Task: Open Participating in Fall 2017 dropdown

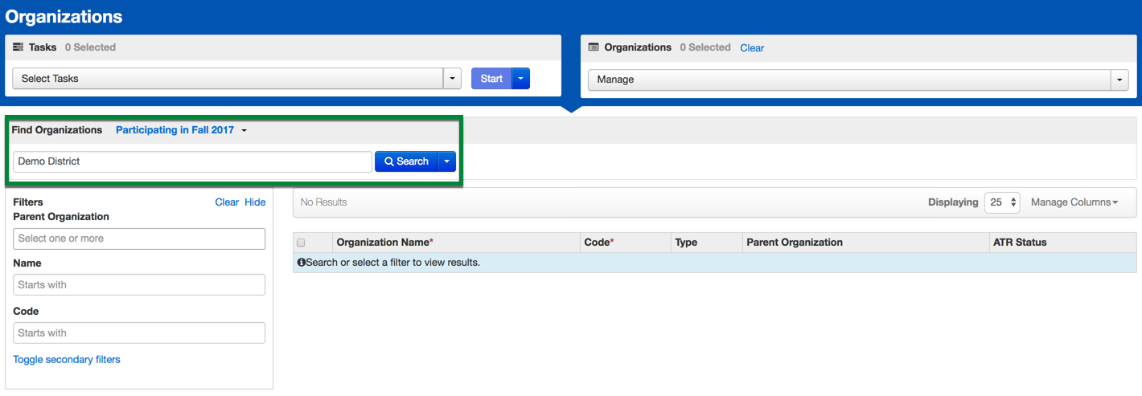Action: (x=181, y=130)
